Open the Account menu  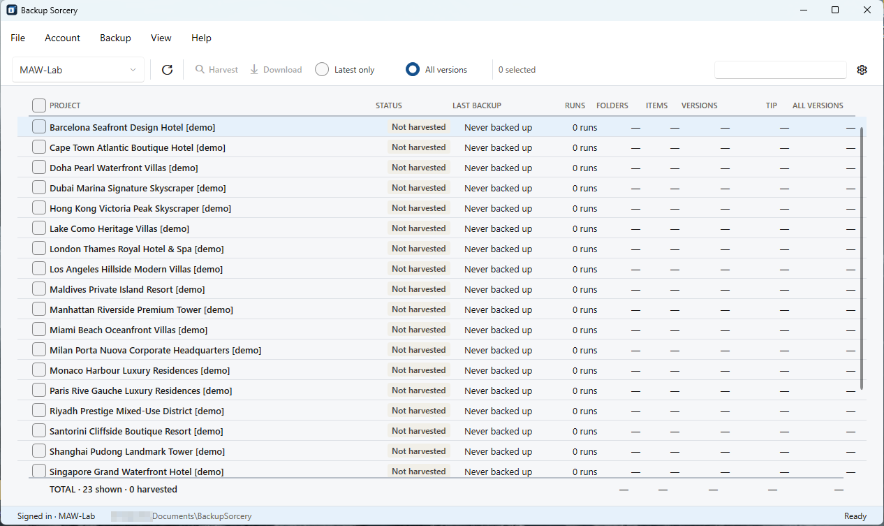(x=63, y=38)
